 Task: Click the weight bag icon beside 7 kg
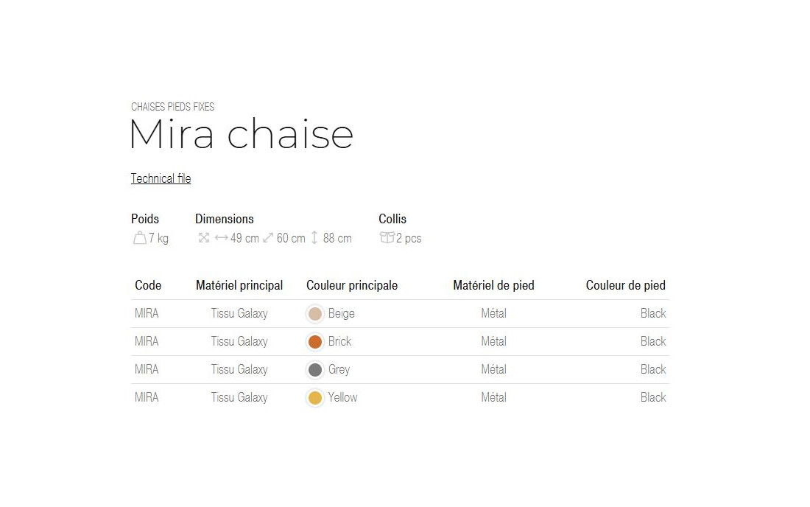[x=139, y=238]
